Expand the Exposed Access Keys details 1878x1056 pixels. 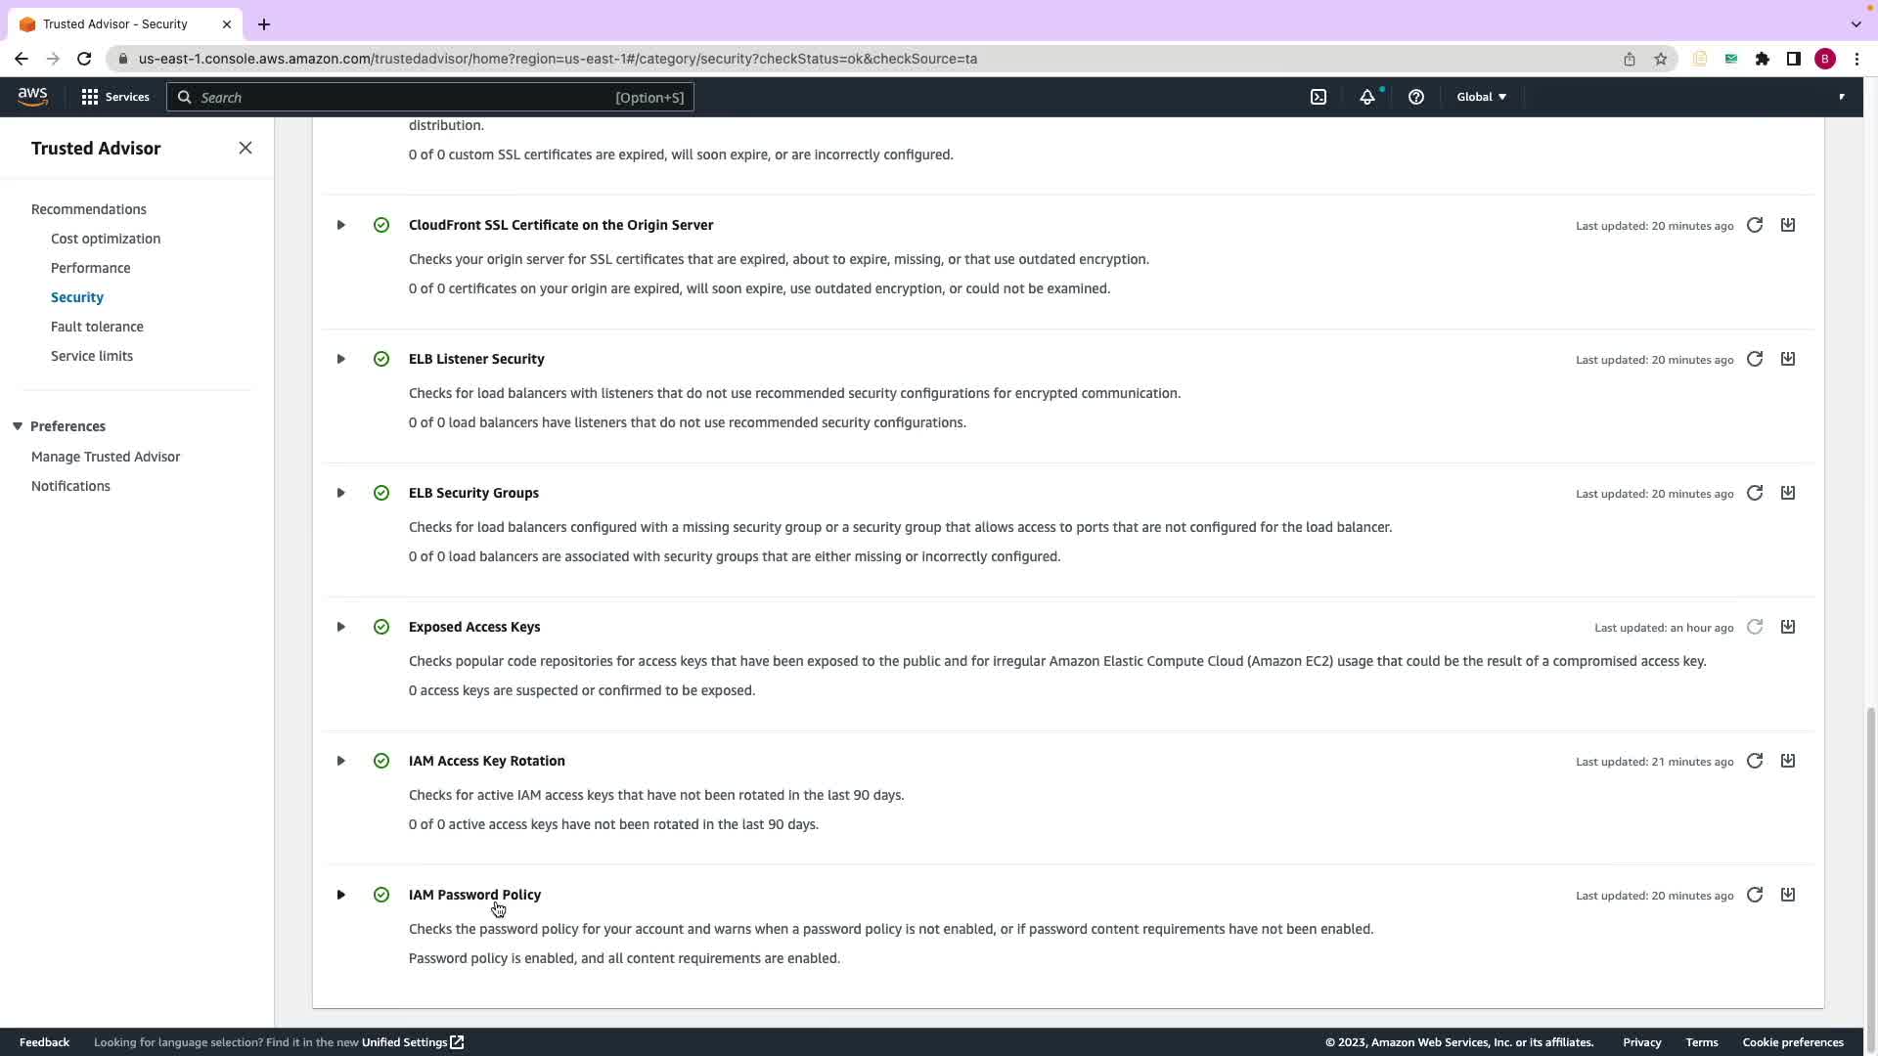pos(341,627)
